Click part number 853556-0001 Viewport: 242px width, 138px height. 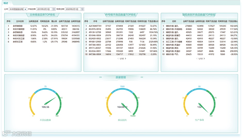pos(95,51)
